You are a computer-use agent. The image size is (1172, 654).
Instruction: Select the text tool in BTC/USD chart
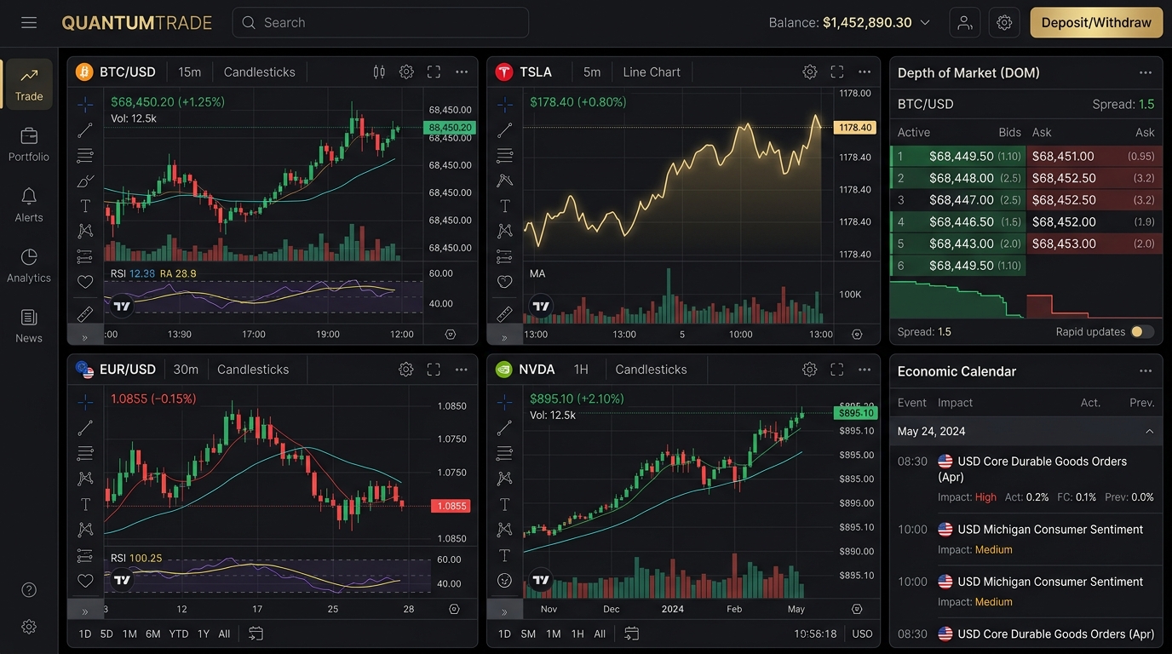[85, 205]
